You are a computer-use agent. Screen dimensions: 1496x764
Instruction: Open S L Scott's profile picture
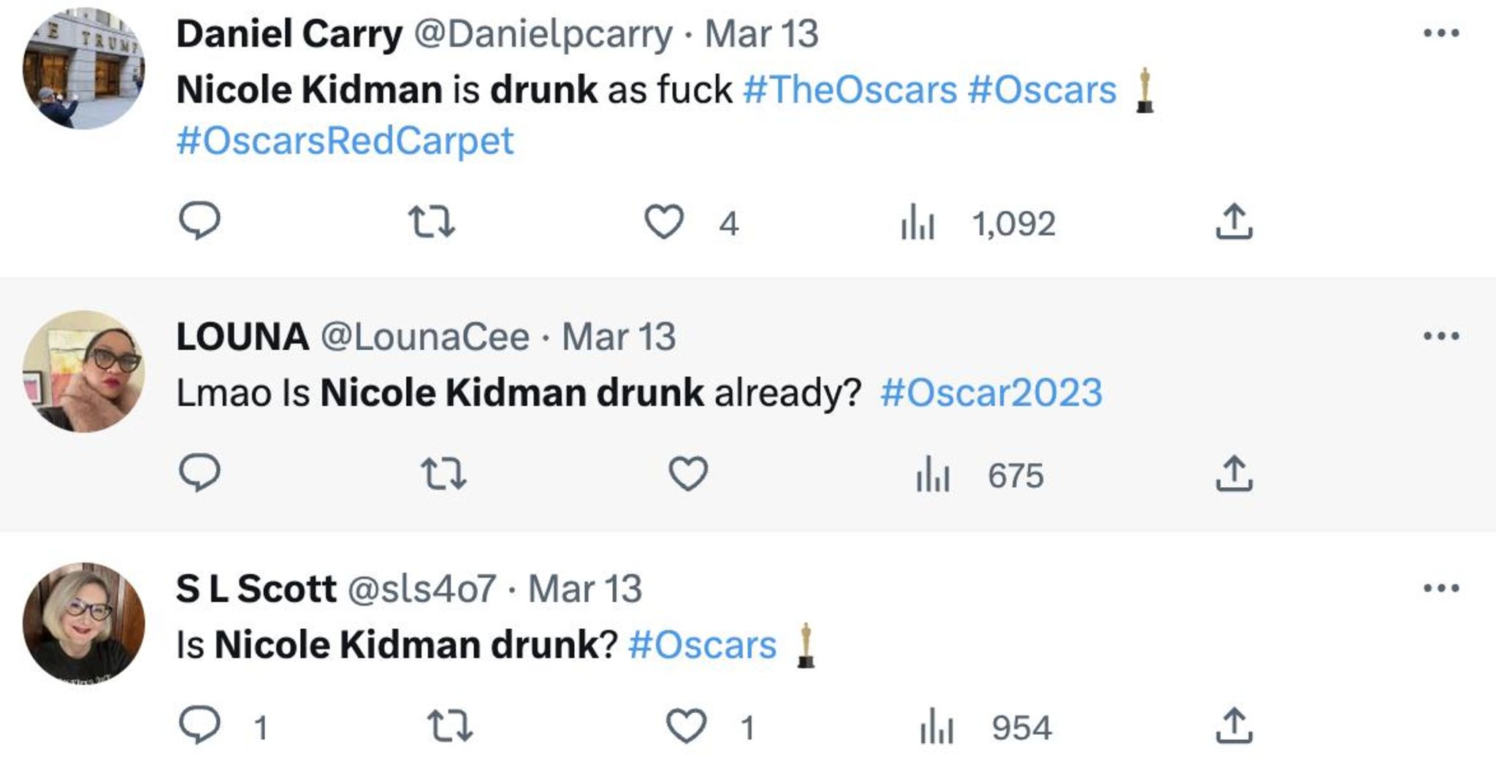pyautogui.click(x=83, y=623)
